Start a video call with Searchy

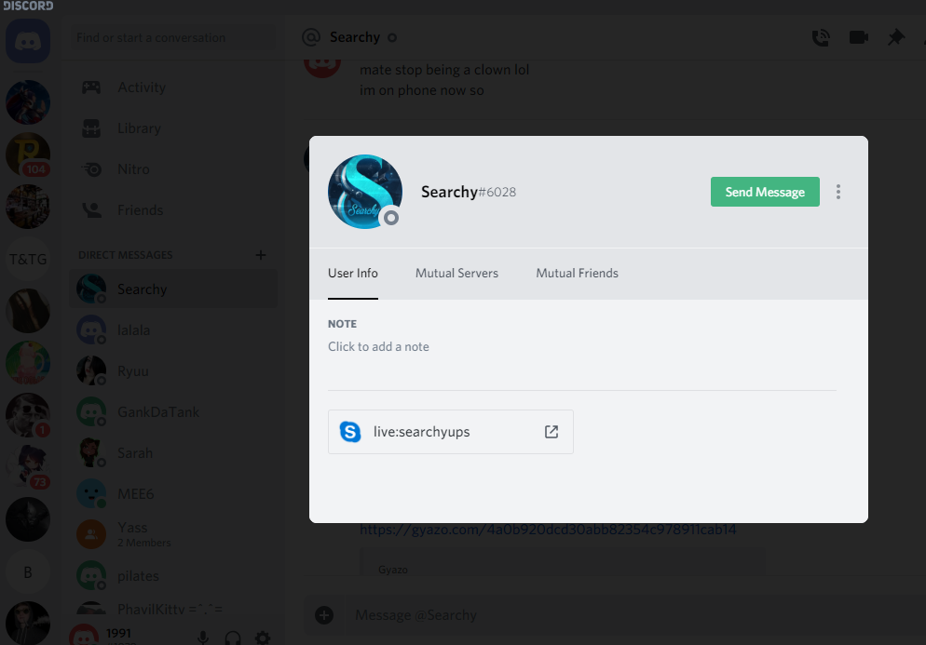pyautogui.click(x=859, y=38)
